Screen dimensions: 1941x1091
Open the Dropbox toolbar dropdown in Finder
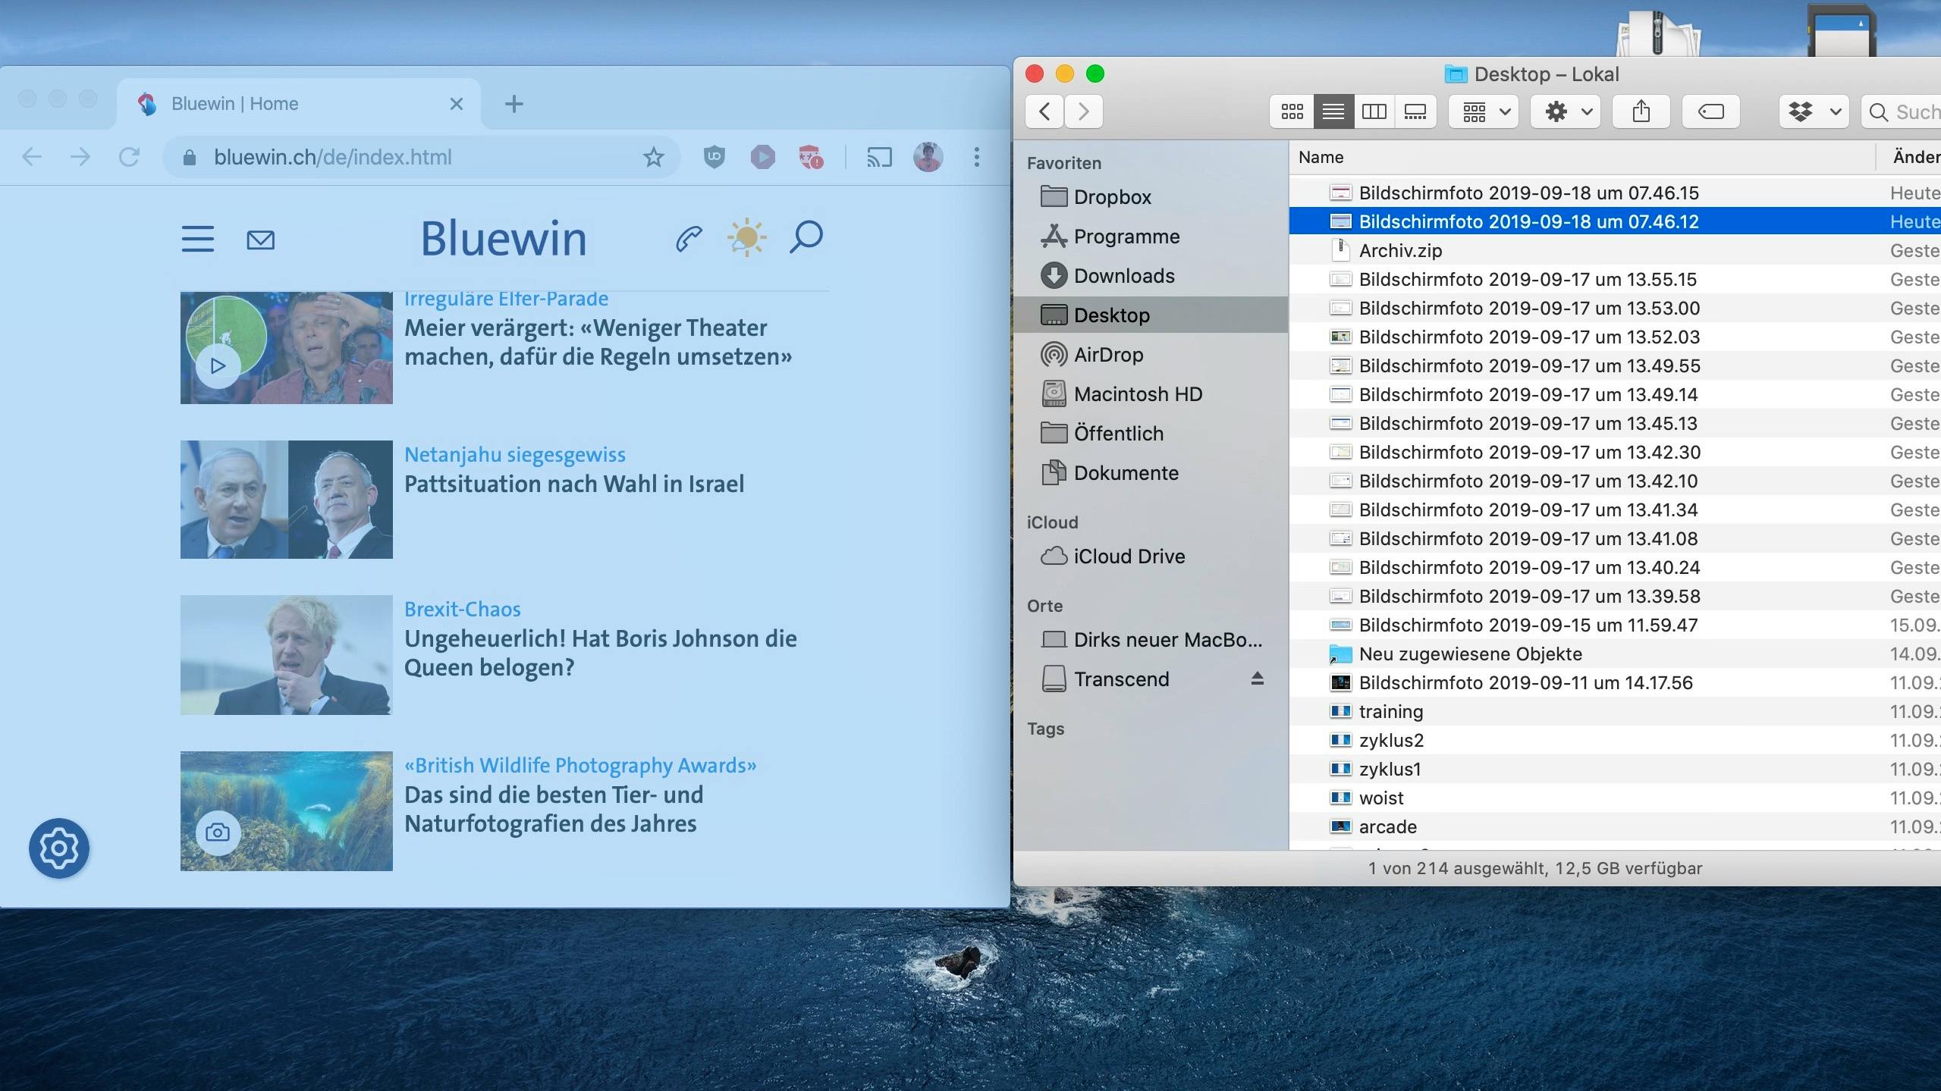[1814, 111]
